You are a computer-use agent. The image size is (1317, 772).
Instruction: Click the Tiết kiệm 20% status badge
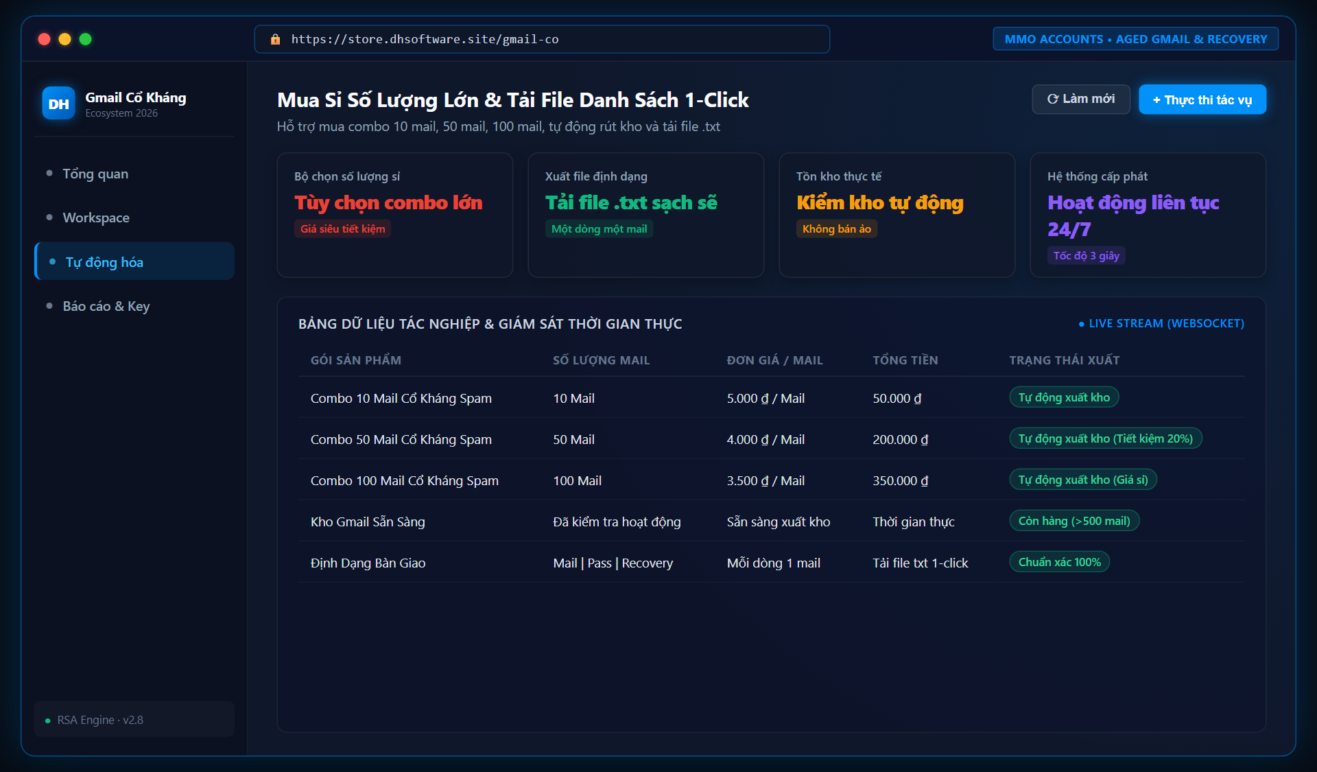1105,438
